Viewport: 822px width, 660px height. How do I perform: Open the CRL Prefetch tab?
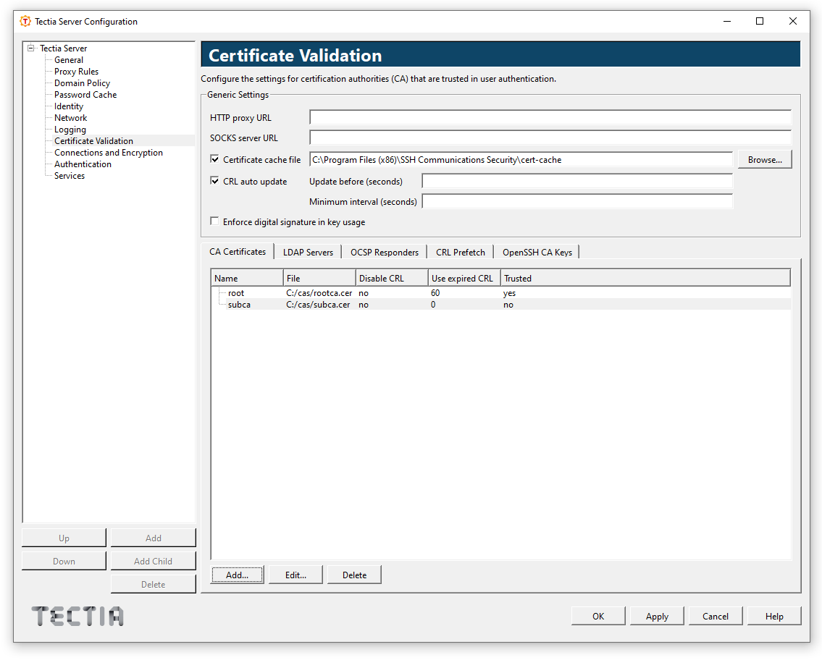[461, 252]
